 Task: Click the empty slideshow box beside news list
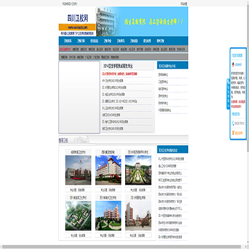click(80, 97)
